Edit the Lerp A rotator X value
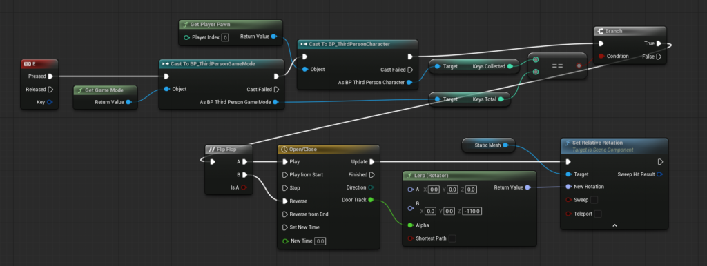The image size is (707, 266). [434, 190]
